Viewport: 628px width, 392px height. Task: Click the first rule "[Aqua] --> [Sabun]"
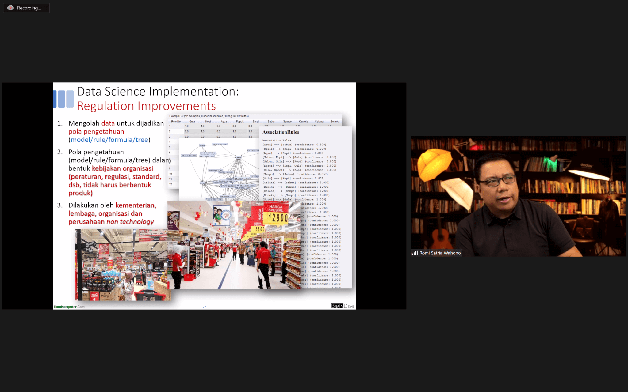coord(277,145)
